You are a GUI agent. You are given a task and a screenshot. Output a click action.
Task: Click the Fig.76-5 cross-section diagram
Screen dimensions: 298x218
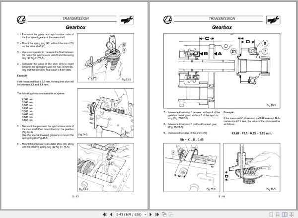pos(222,71)
